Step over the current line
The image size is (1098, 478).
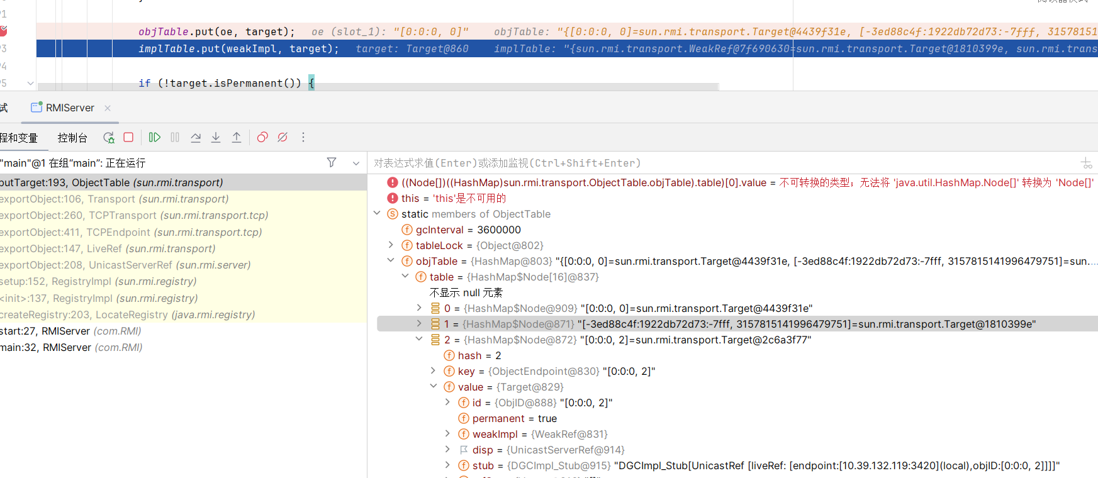point(196,137)
